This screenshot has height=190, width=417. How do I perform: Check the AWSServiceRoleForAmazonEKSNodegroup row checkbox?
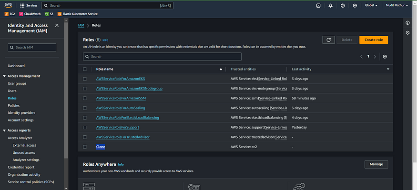pos(85,89)
